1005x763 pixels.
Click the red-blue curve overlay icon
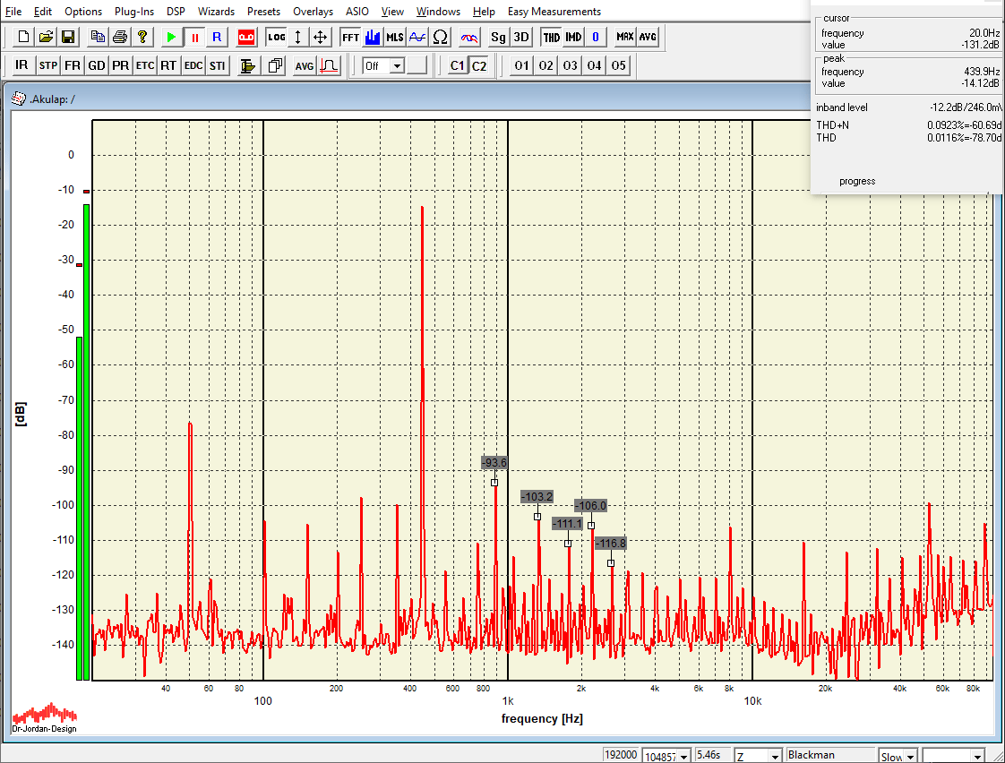pyautogui.click(x=469, y=37)
